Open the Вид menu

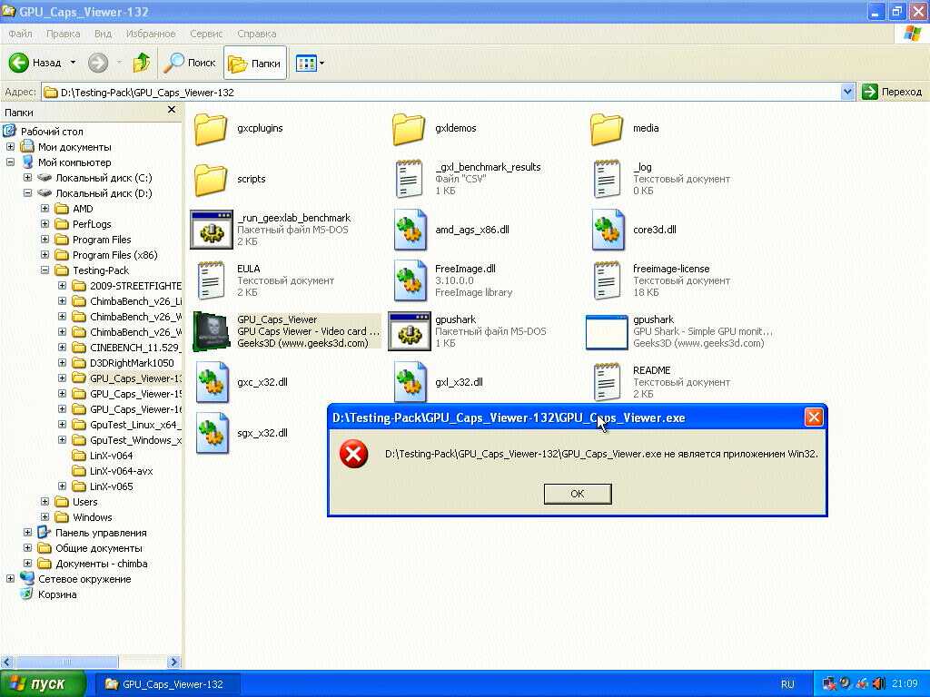(x=103, y=34)
